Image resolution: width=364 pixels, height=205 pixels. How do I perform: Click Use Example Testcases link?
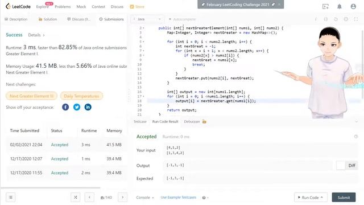pos(178,198)
